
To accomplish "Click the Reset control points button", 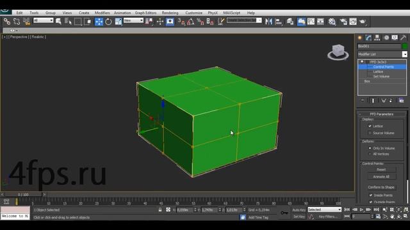I will point(382,169).
